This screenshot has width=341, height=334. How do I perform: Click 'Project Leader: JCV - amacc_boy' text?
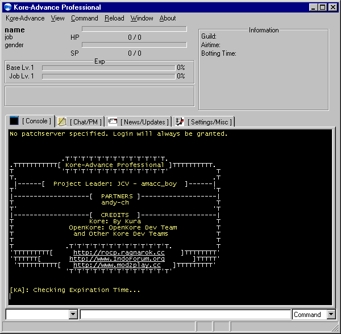tap(115, 184)
